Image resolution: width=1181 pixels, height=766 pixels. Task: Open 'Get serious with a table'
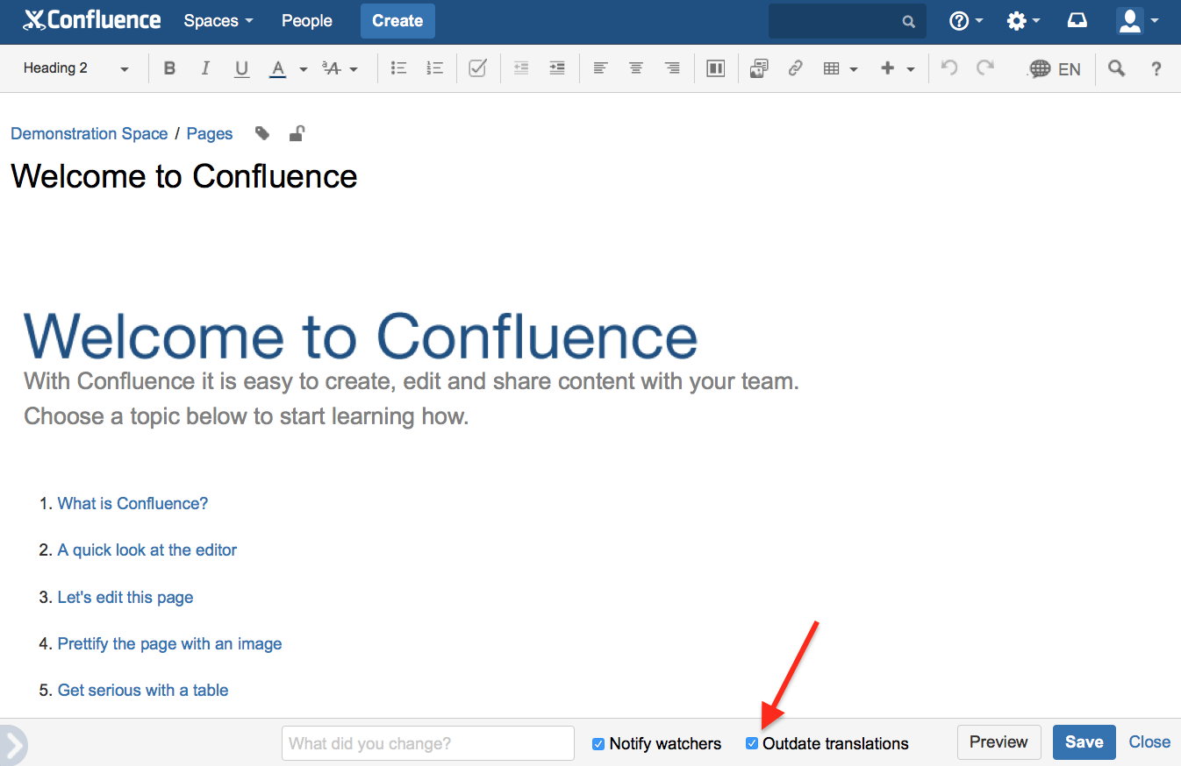[x=143, y=690]
